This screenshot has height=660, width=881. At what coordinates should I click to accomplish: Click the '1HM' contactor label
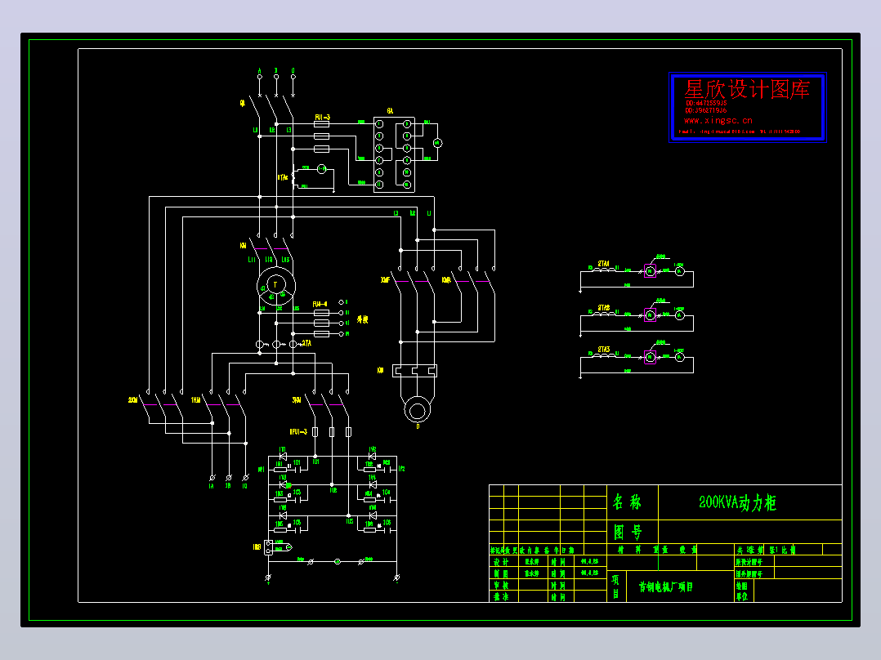click(195, 400)
